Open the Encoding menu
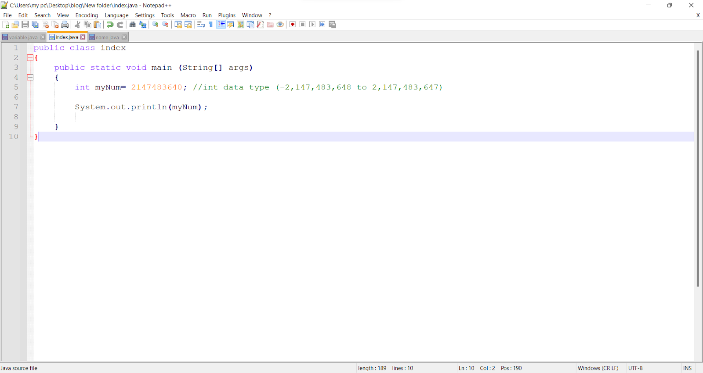This screenshot has height=373, width=703. click(x=87, y=15)
